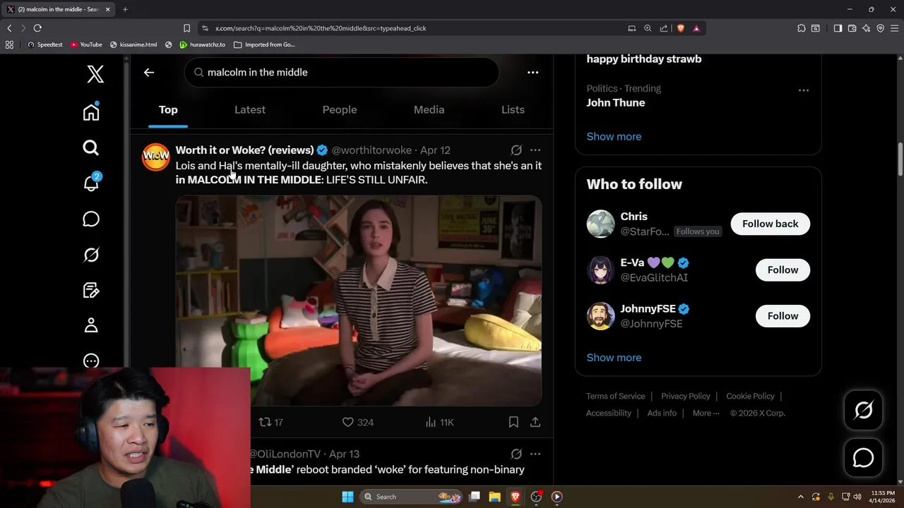This screenshot has width=904, height=508.
Task: Switch to the Top tab
Action: pyautogui.click(x=168, y=110)
